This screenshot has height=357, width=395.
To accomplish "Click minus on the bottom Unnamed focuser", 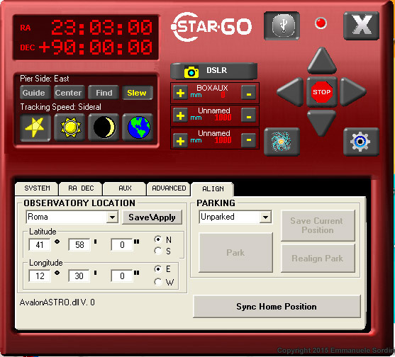I will click(249, 140).
